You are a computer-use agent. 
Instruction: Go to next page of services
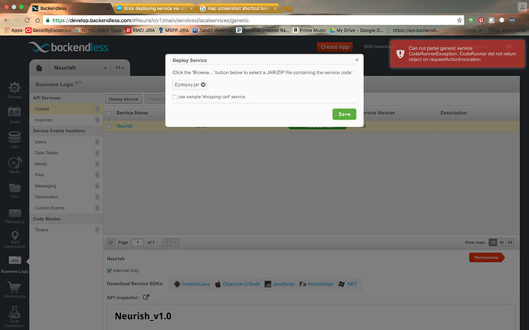175,243
